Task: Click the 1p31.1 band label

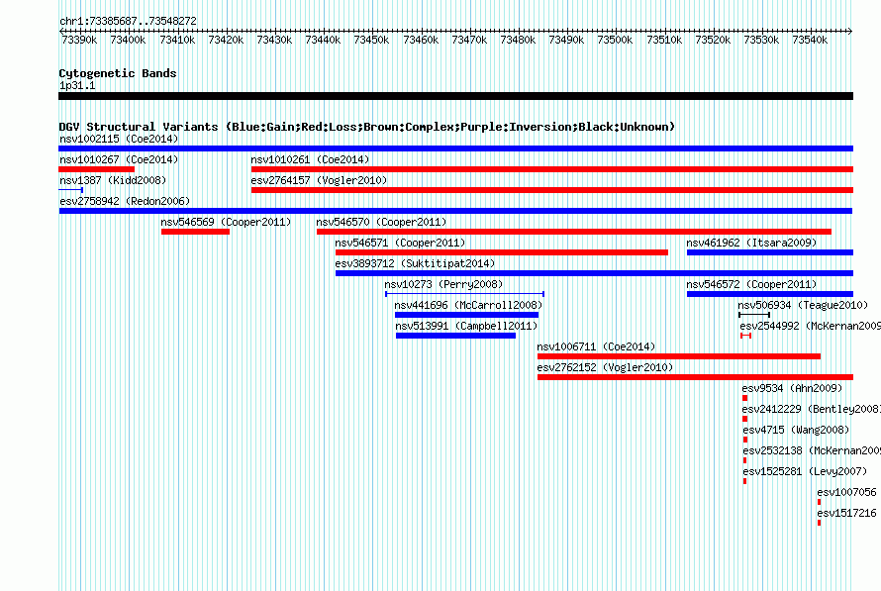Action: click(x=77, y=86)
